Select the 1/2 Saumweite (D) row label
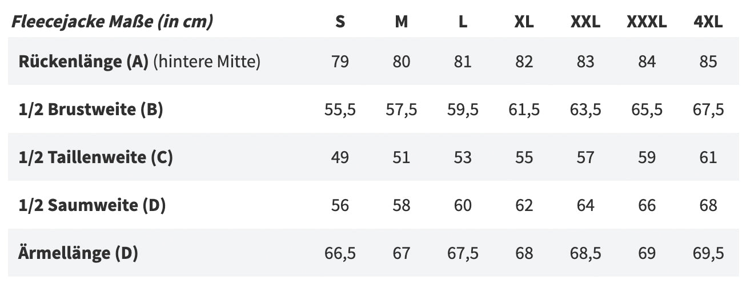 (x=92, y=205)
